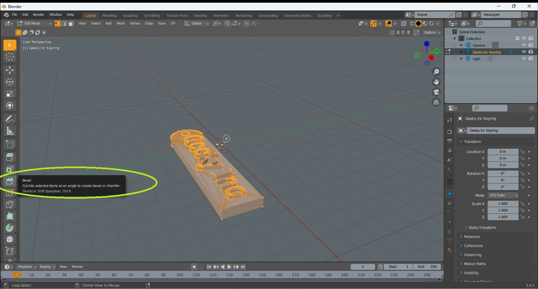Open the Modifier properties wrench tab
Screen dimensions: 538x289
point(450,203)
